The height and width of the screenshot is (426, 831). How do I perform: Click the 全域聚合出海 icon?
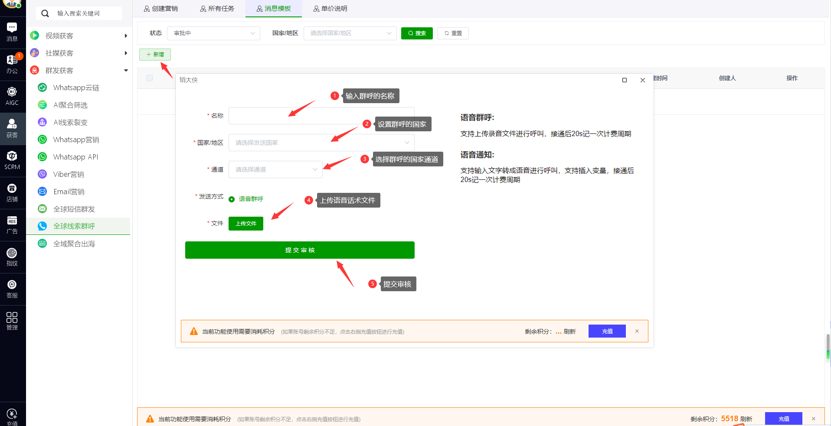(42, 244)
